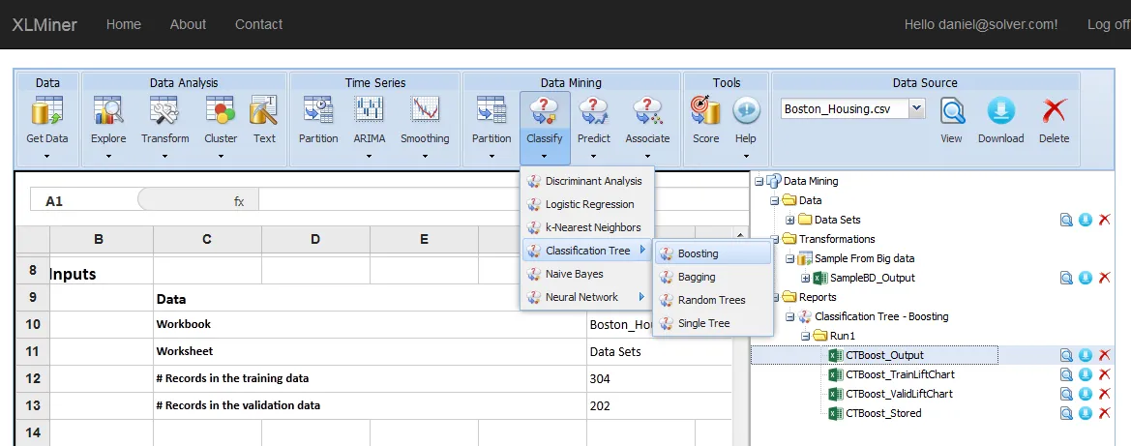Image resolution: width=1131 pixels, height=446 pixels.
Task: Delete CTBoost_Stored report
Action: [1104, 413]
